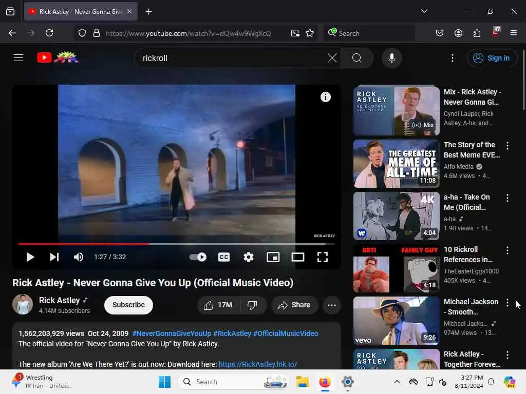526x394 pixels.
Task: Click the YouTube URL address bar
Action: point(188,33)
